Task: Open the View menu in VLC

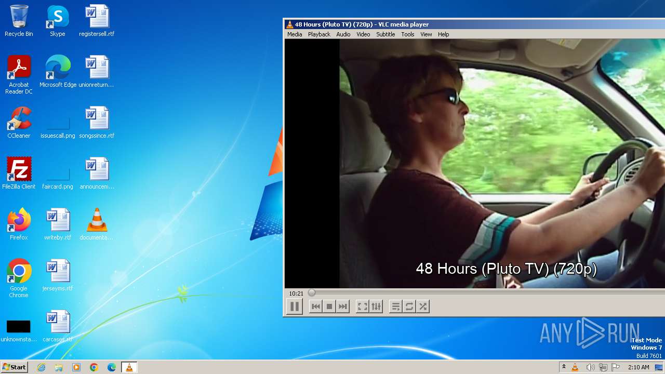Action: click(426, 34)
